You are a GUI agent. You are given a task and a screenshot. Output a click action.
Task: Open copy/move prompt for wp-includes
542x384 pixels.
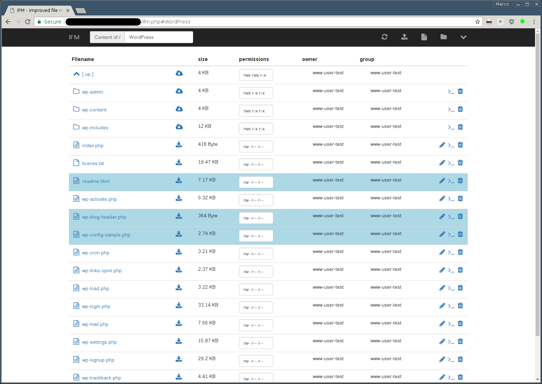(x=451, y=128)
